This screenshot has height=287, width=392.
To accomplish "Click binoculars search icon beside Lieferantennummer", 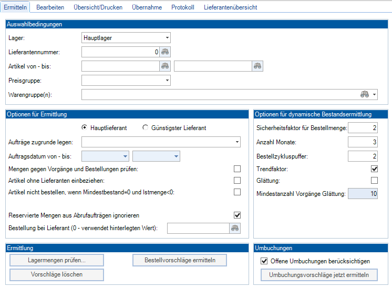I will coord(166,52).
